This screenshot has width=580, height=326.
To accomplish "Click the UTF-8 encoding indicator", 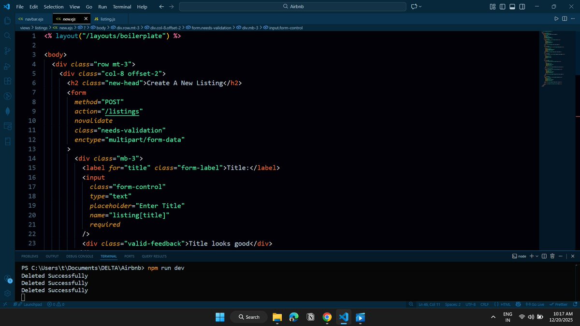I will [471, 304].
